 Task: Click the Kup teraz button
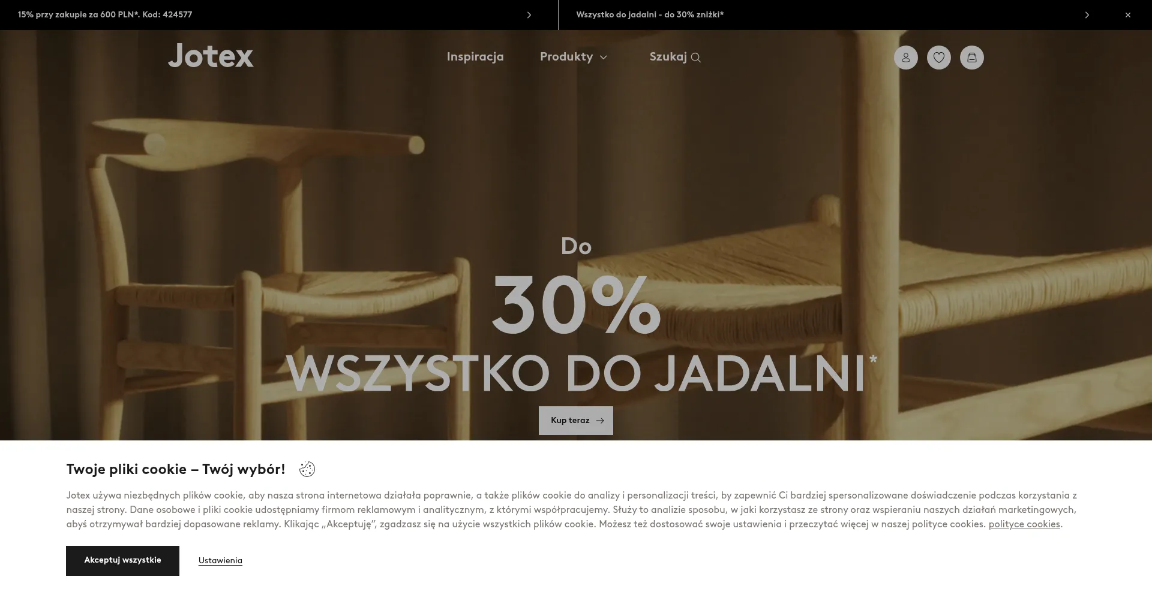pos(576,421)
